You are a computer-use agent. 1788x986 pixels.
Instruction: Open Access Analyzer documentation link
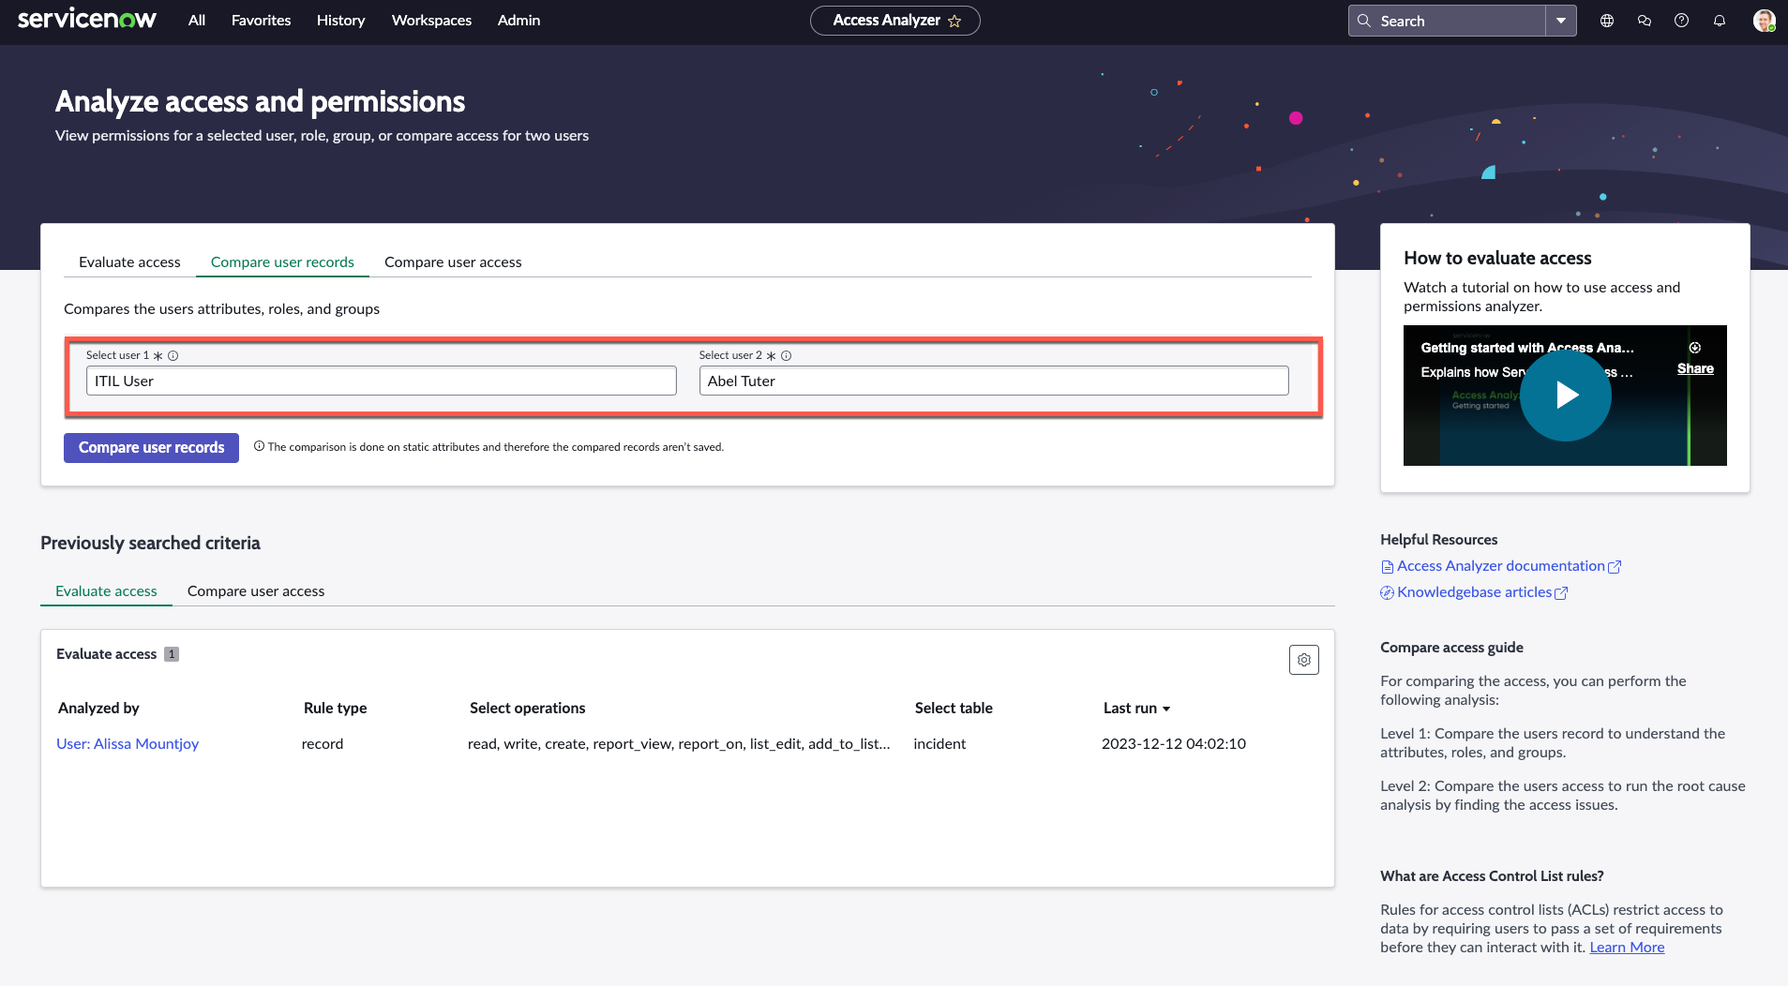(x=1500, y=566)
